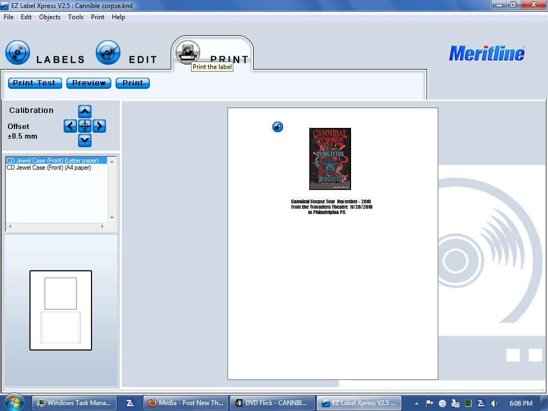548x411 pixels.
Task: Select the Cannibal Corpse poster image
Action: tap(330, 158)
